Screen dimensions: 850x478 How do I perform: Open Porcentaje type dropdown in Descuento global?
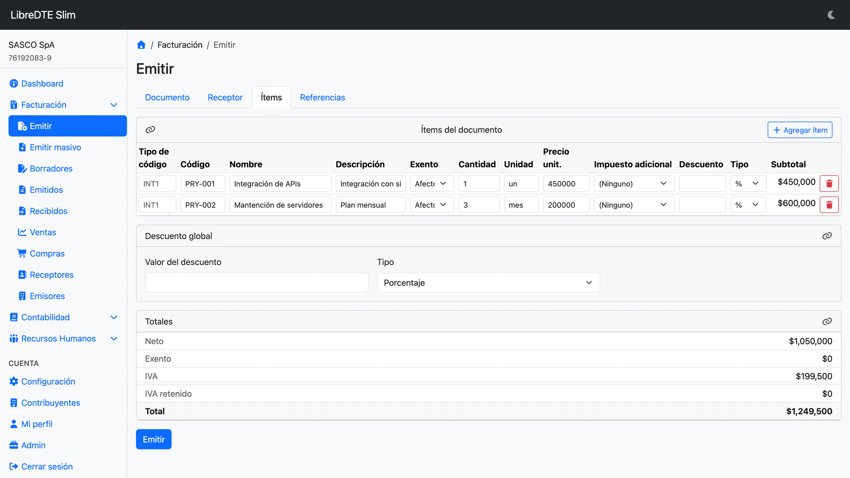click(x=488, y=283)
